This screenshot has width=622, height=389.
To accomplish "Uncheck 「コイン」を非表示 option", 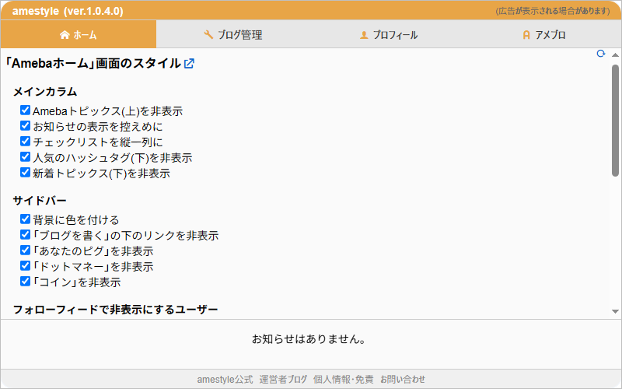I will (25, 282).
